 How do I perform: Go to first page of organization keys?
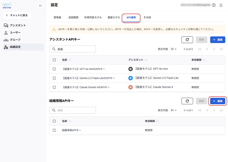tap(200, 110)
